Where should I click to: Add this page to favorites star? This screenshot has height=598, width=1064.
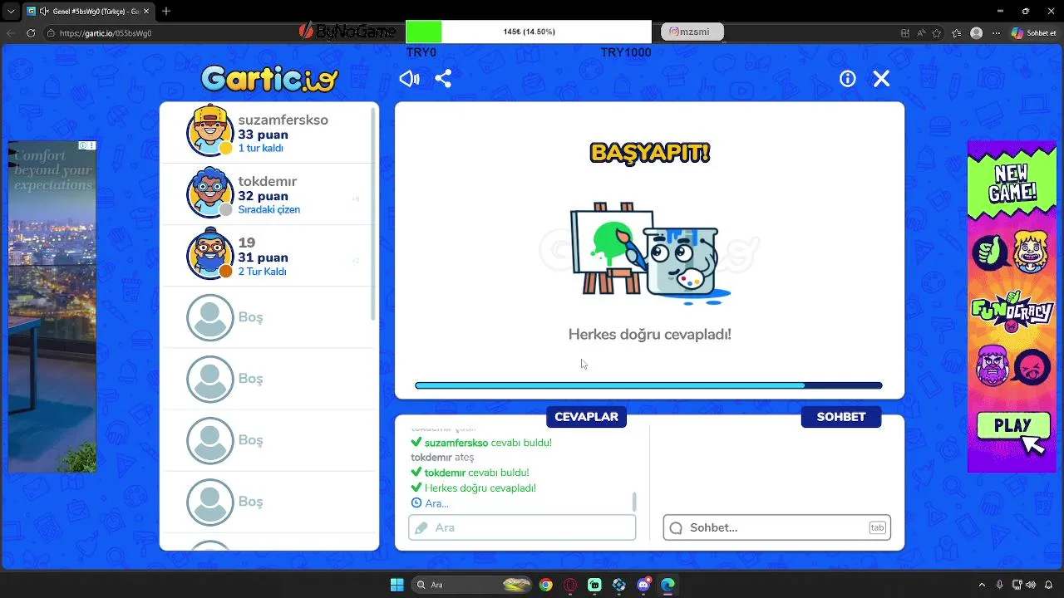[937, 33]
